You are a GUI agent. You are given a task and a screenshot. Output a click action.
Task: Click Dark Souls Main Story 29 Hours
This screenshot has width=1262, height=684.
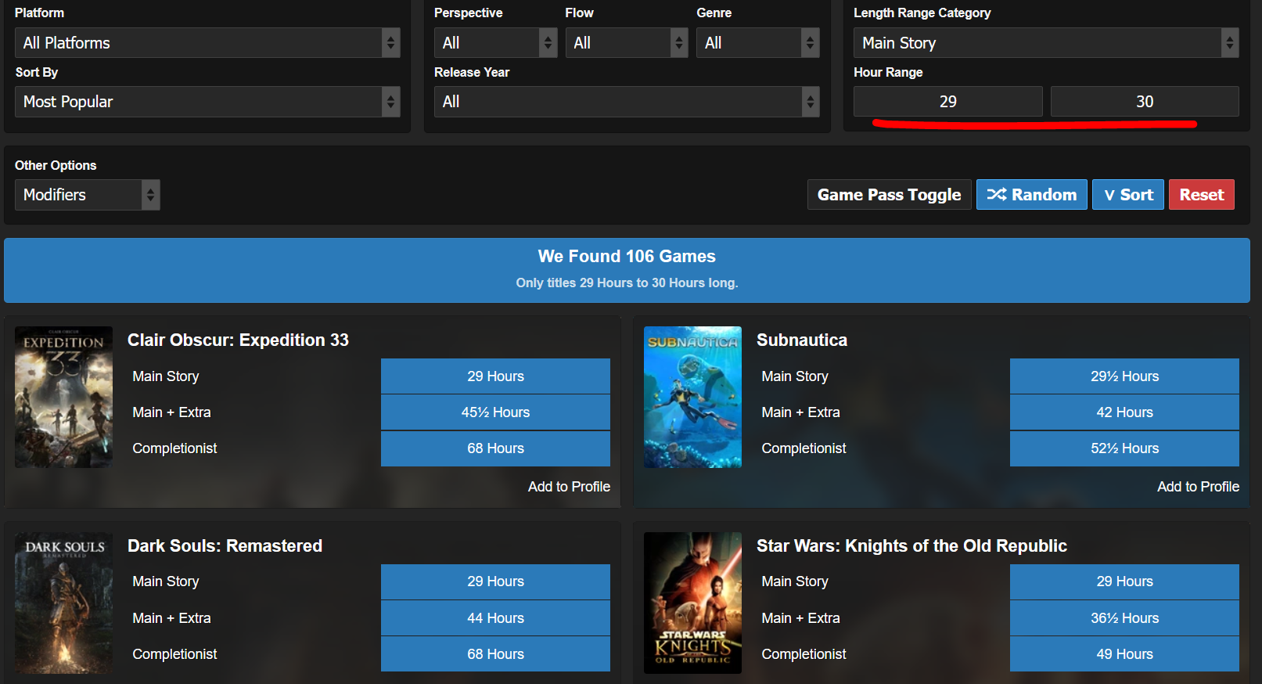[495, 581]
